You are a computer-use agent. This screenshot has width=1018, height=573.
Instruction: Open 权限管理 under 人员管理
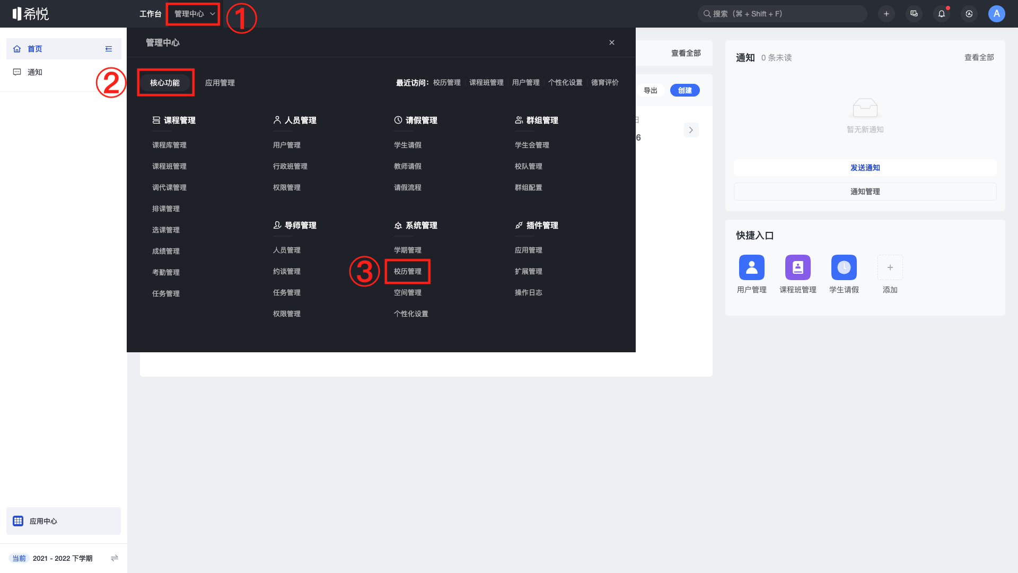coord(287,187)
